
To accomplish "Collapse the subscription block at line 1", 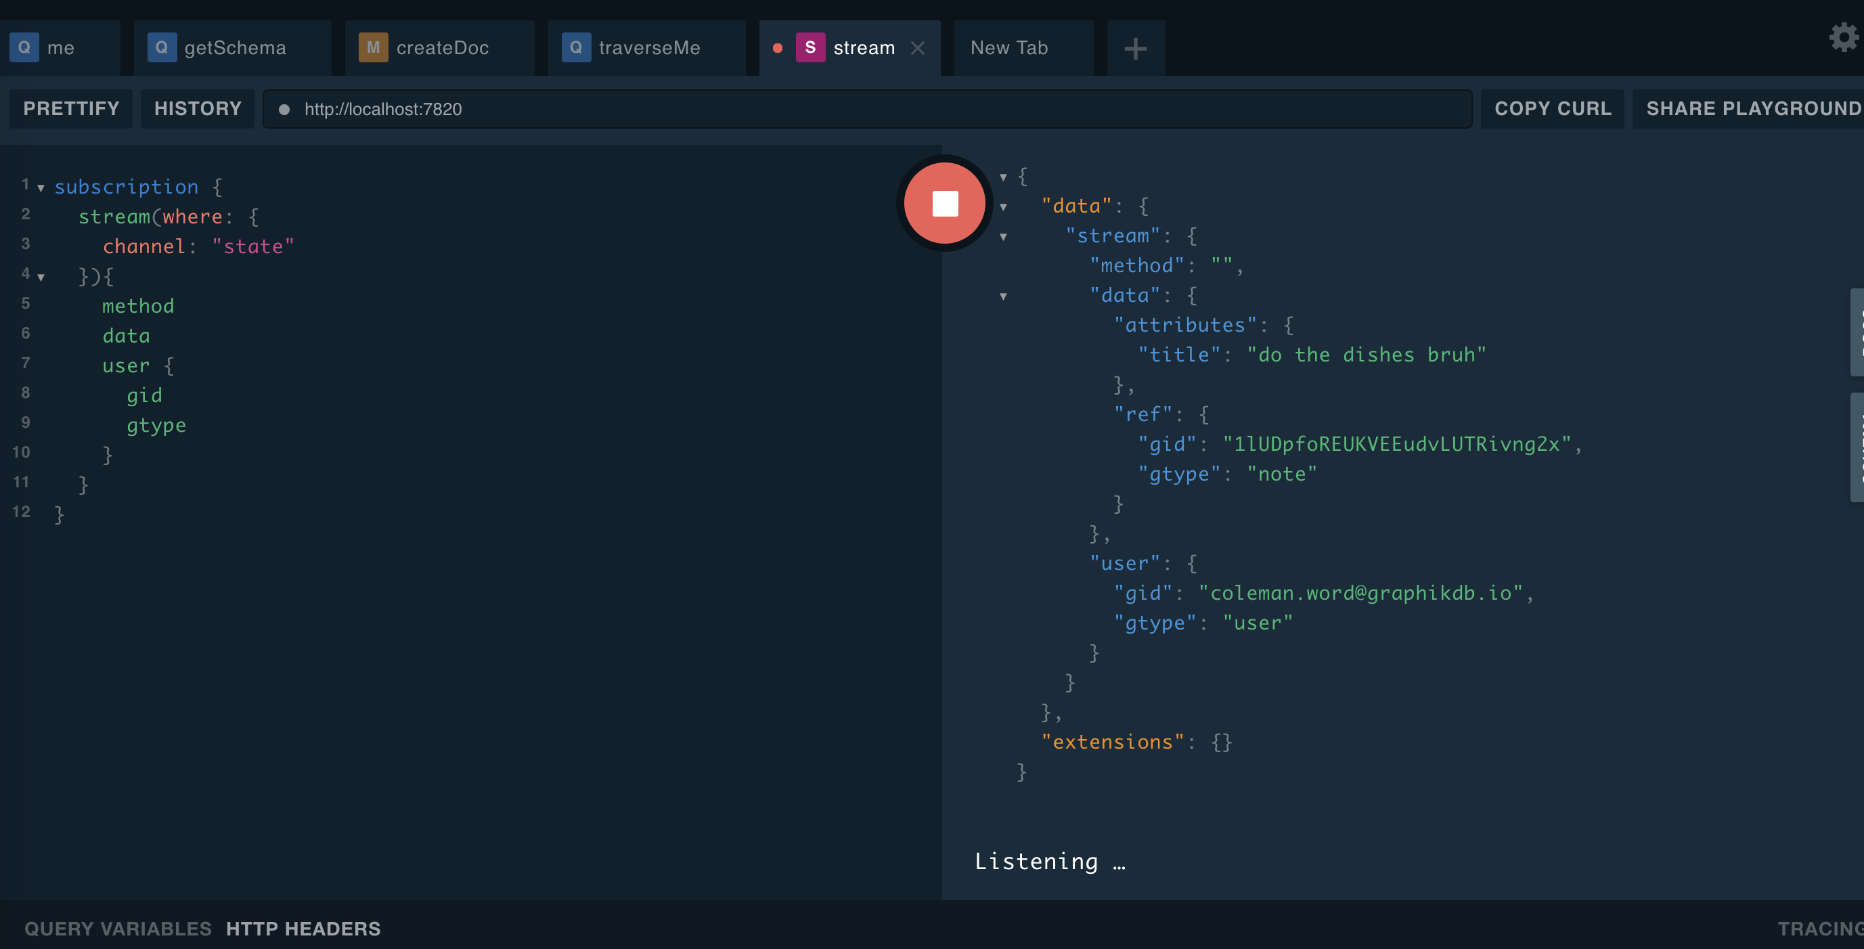I will [41, 188].
